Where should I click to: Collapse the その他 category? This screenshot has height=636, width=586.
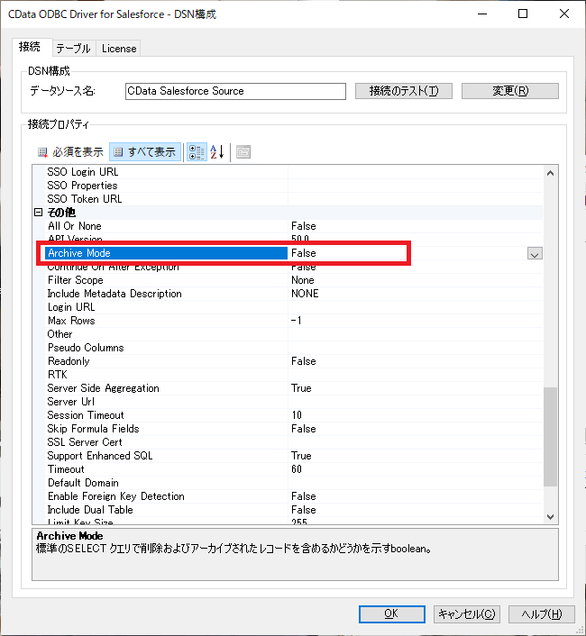pos(39,212)
